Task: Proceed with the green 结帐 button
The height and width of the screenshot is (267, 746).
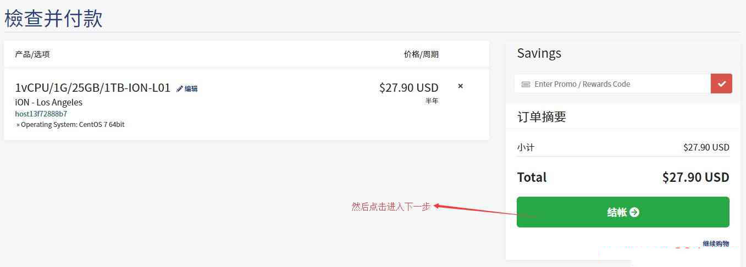Action: click(623, 212)
